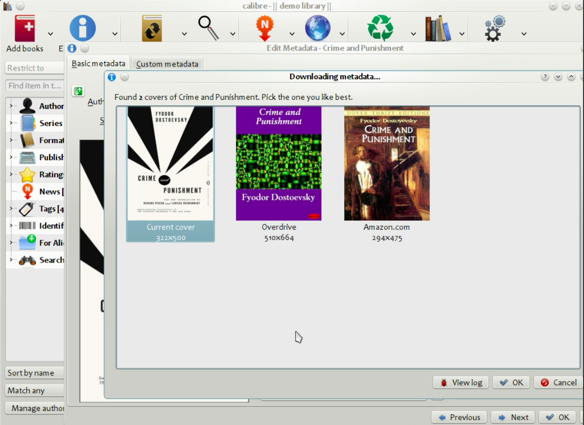Click Cancel in the Downloading metadata dialog

(558, 382)
